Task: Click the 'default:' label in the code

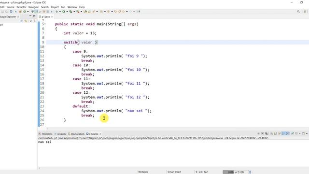Action: point(81,106)
